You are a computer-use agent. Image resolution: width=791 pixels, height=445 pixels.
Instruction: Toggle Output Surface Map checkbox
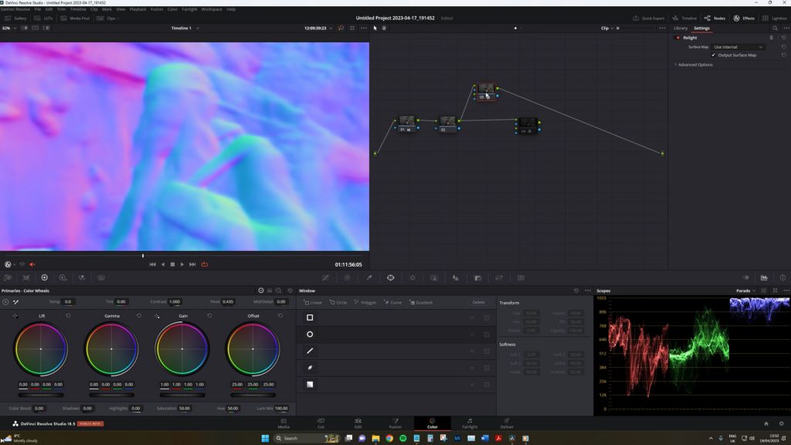click(x=713, y=55)
